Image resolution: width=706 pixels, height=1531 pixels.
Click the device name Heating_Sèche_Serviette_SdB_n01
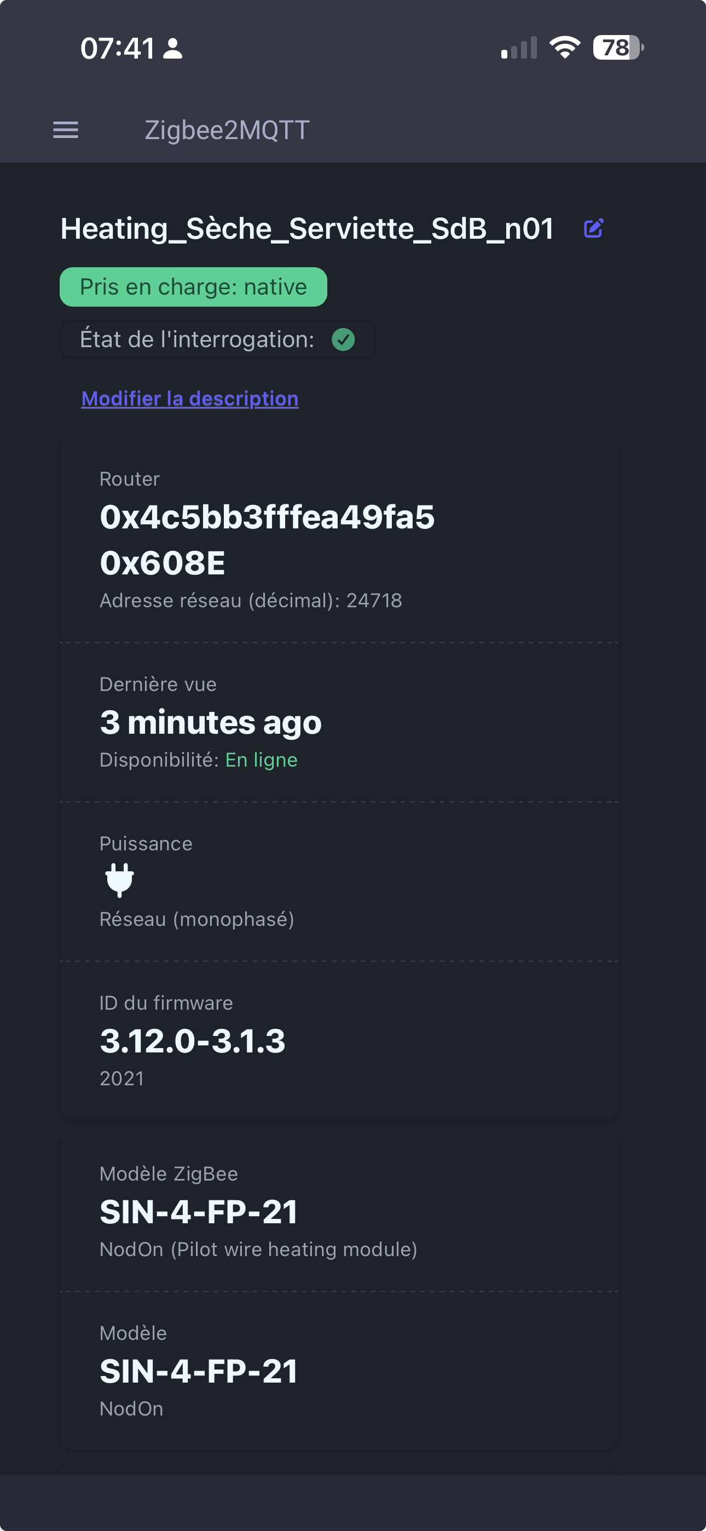click(306, 228)
